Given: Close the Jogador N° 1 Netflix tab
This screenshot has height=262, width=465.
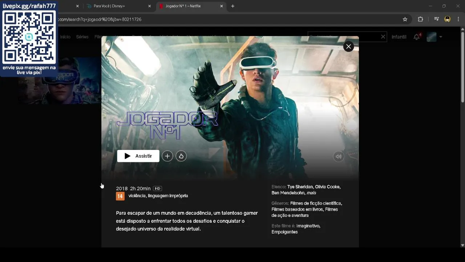Looking at the screenshot, I should coord(222,6).
